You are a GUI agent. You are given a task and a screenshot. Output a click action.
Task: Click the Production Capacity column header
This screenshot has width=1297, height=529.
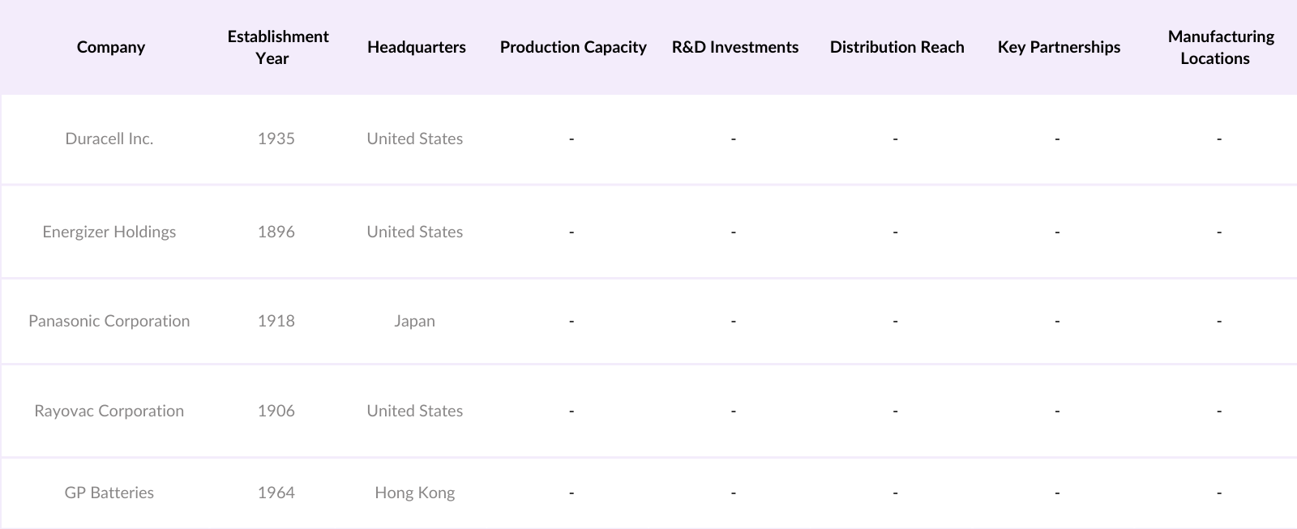[572, 47]
